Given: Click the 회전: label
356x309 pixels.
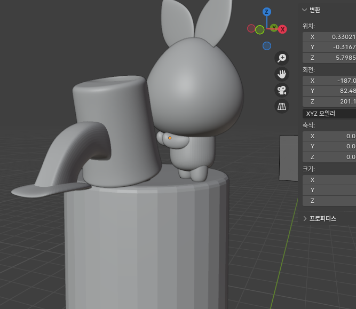Looking at the screenshot, I should pos(308,70).
